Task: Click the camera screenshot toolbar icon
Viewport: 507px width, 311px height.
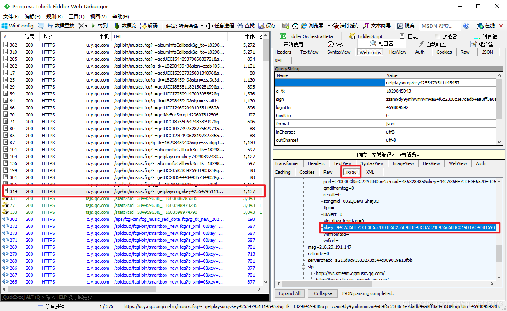Action: pos(285,25)
